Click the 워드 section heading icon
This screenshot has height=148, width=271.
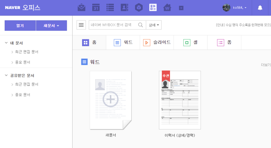[84, 62]
